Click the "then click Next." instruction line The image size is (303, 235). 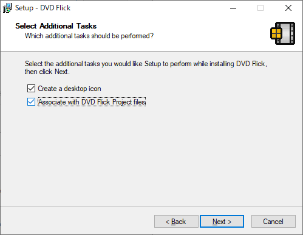[x=47, y=72]
